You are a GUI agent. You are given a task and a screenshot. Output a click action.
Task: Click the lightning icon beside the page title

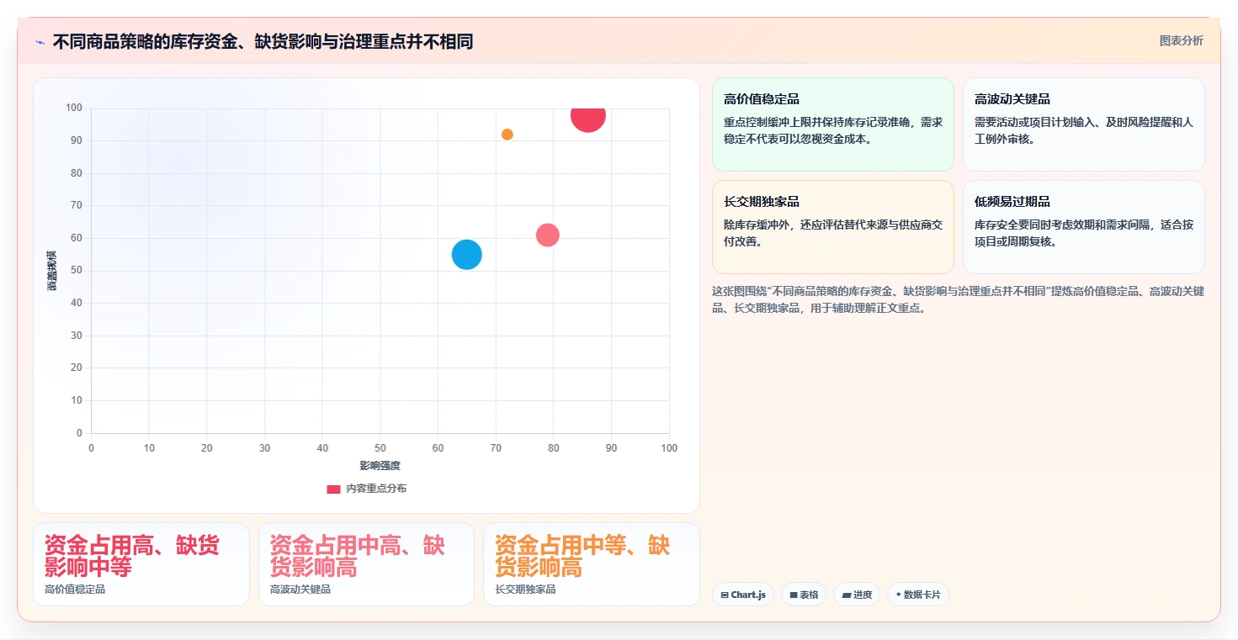click(x=40, y=41)
